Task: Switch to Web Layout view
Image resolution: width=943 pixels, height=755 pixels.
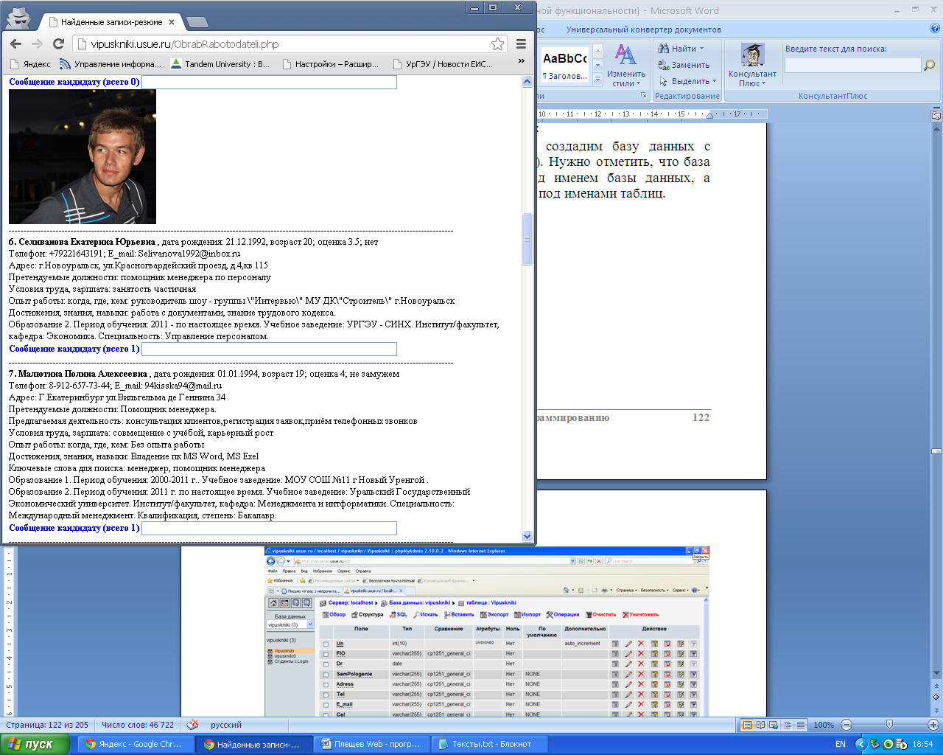Action: click(x=774, y=725)
